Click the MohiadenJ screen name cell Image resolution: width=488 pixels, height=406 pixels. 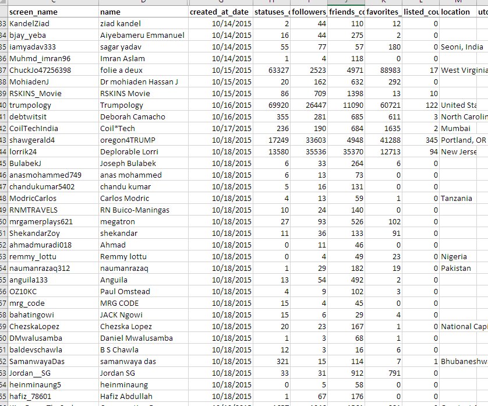pos(53,82)
